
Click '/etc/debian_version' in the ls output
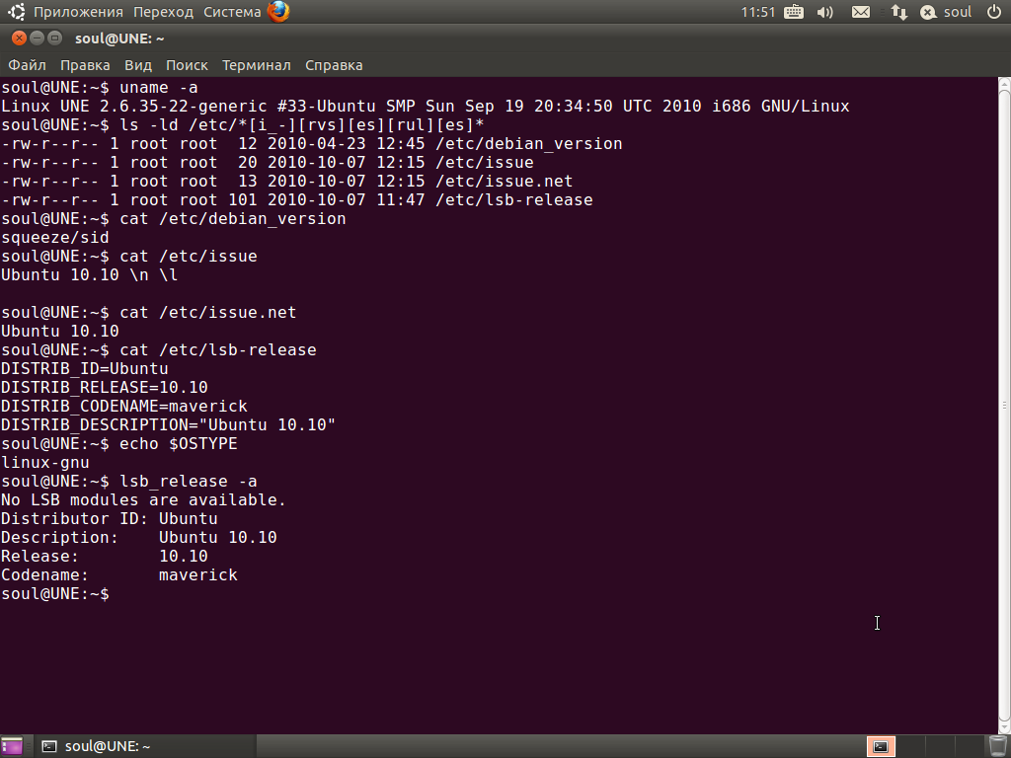coord(529,144)
